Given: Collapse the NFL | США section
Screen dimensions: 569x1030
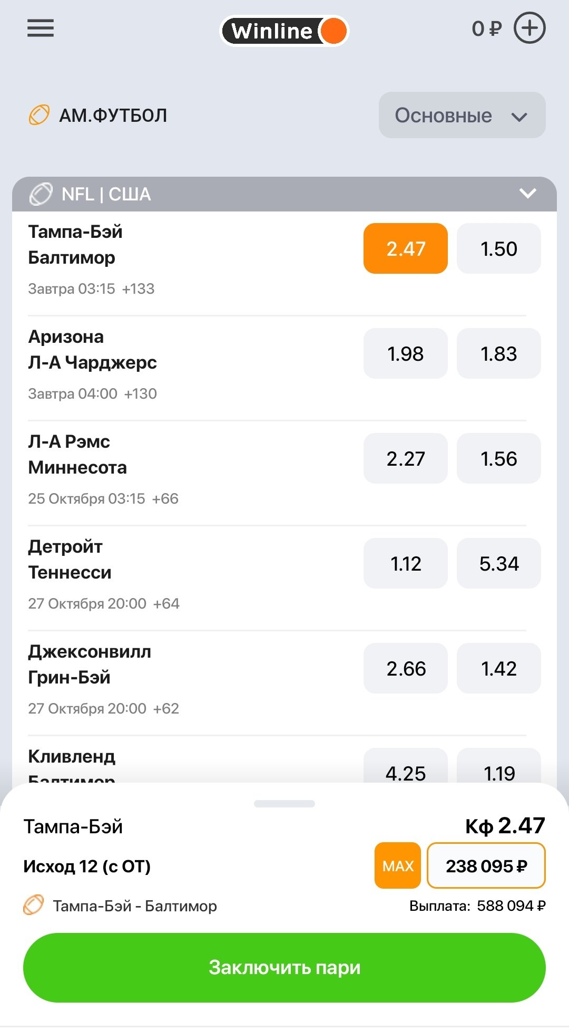Looking at the screenshot, I should 527,194.
